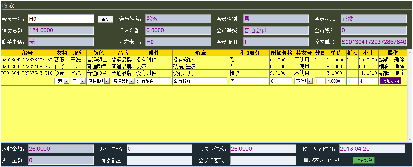This screenshot has width=413, height=167.
Task: Click the 会员卡号 input field
Action: click(61, 19)
